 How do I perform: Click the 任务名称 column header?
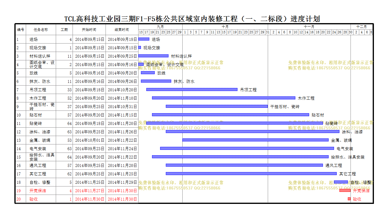(41, 30)
